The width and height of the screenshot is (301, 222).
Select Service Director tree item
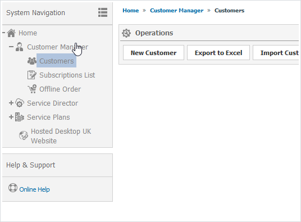click(52, 103)
